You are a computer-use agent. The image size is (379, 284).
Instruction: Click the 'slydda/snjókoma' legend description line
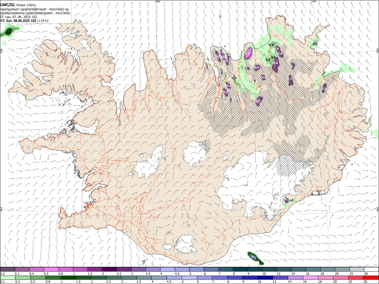click(x=36, y=13)
